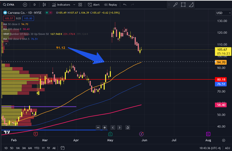This screenshot has width=232, height=151.
Task: Start Bar Replay mode
Action: point(111,5)
